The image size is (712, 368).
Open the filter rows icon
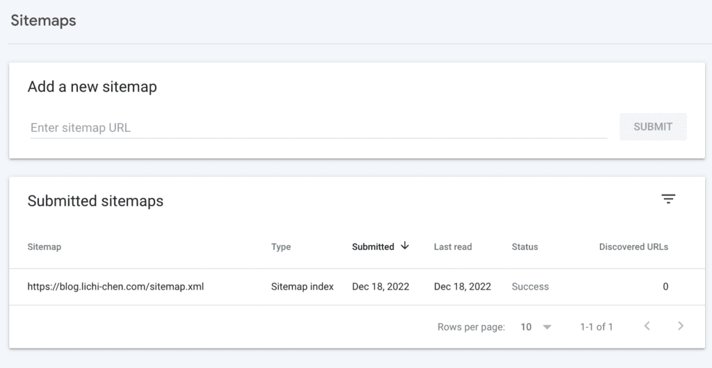click(668, 199)
